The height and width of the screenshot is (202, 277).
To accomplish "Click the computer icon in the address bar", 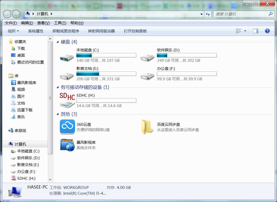I will point(28,14).
